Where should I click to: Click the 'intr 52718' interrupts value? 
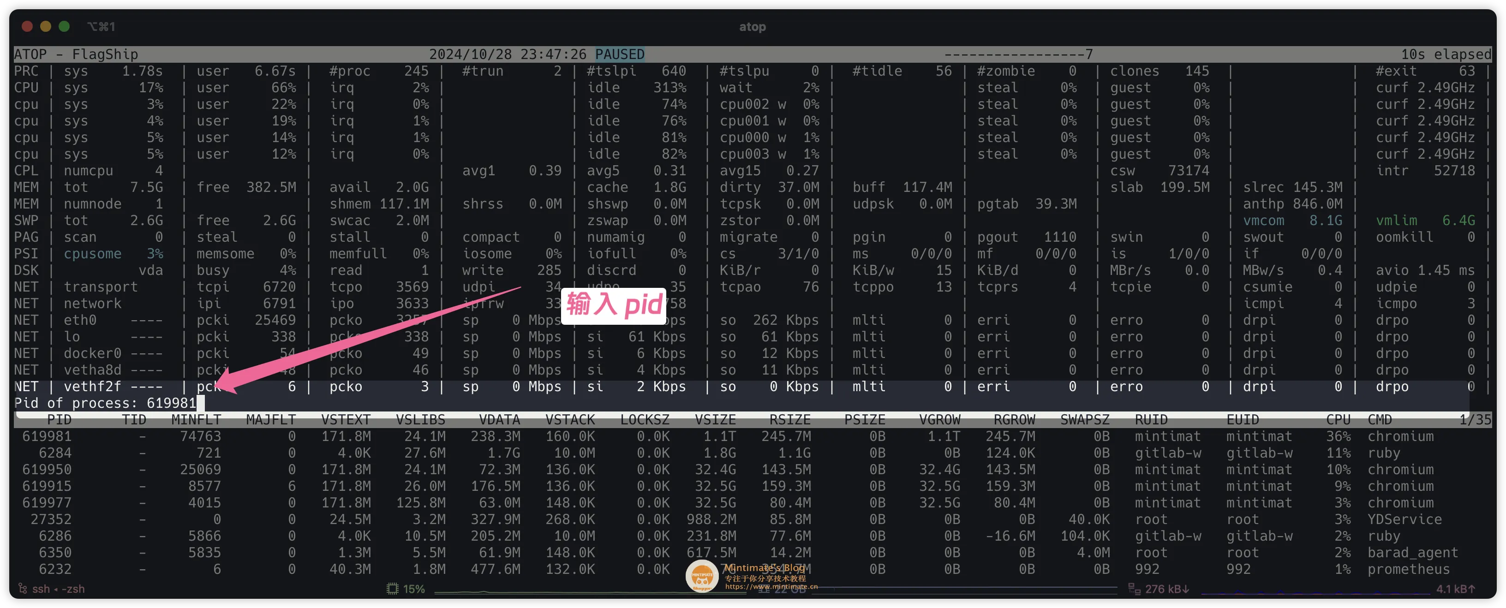(1425, 171)
